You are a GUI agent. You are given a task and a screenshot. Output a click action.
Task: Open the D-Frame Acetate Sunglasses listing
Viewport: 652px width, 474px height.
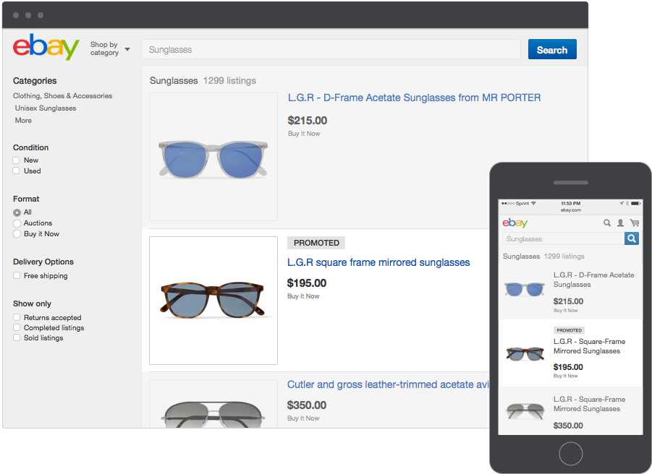(x=413, y=97)
